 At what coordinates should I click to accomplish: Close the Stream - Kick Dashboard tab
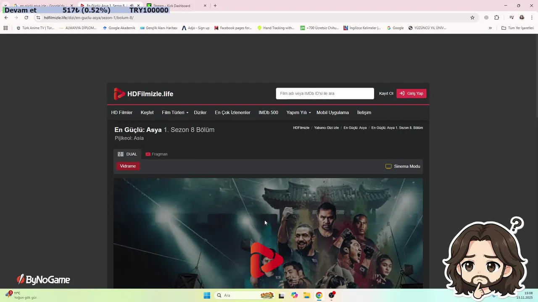(x=205, y=6)
